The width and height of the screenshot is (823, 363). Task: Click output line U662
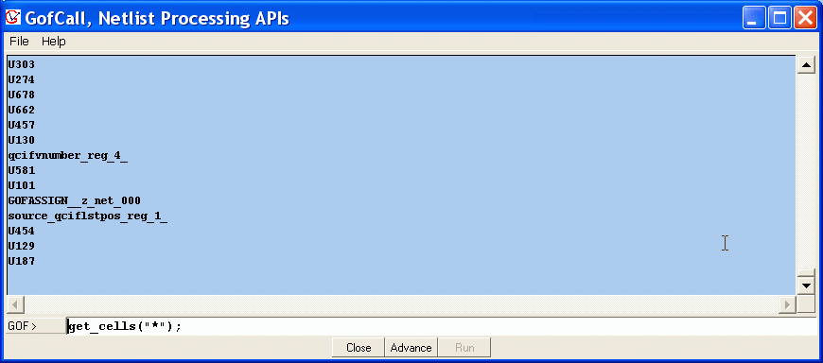pos(22,111)
